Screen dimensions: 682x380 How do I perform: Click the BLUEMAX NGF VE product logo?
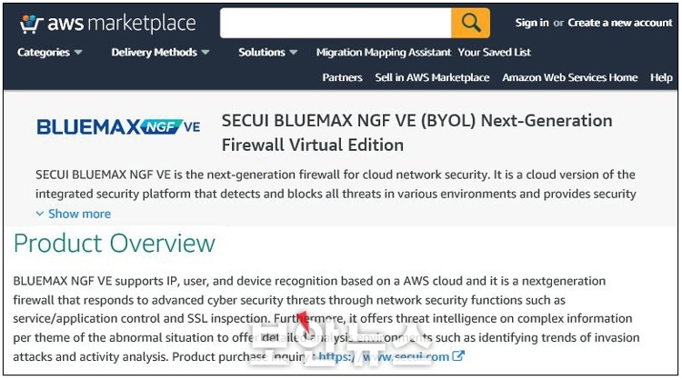point(118,127)
